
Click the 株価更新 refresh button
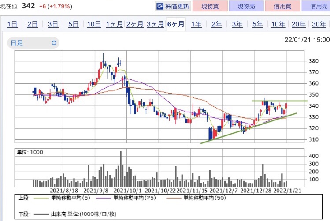(x=173, y=7)
